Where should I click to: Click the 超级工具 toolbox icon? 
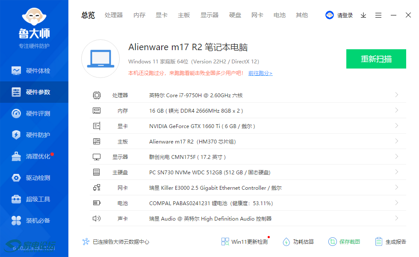click(16, 199)
